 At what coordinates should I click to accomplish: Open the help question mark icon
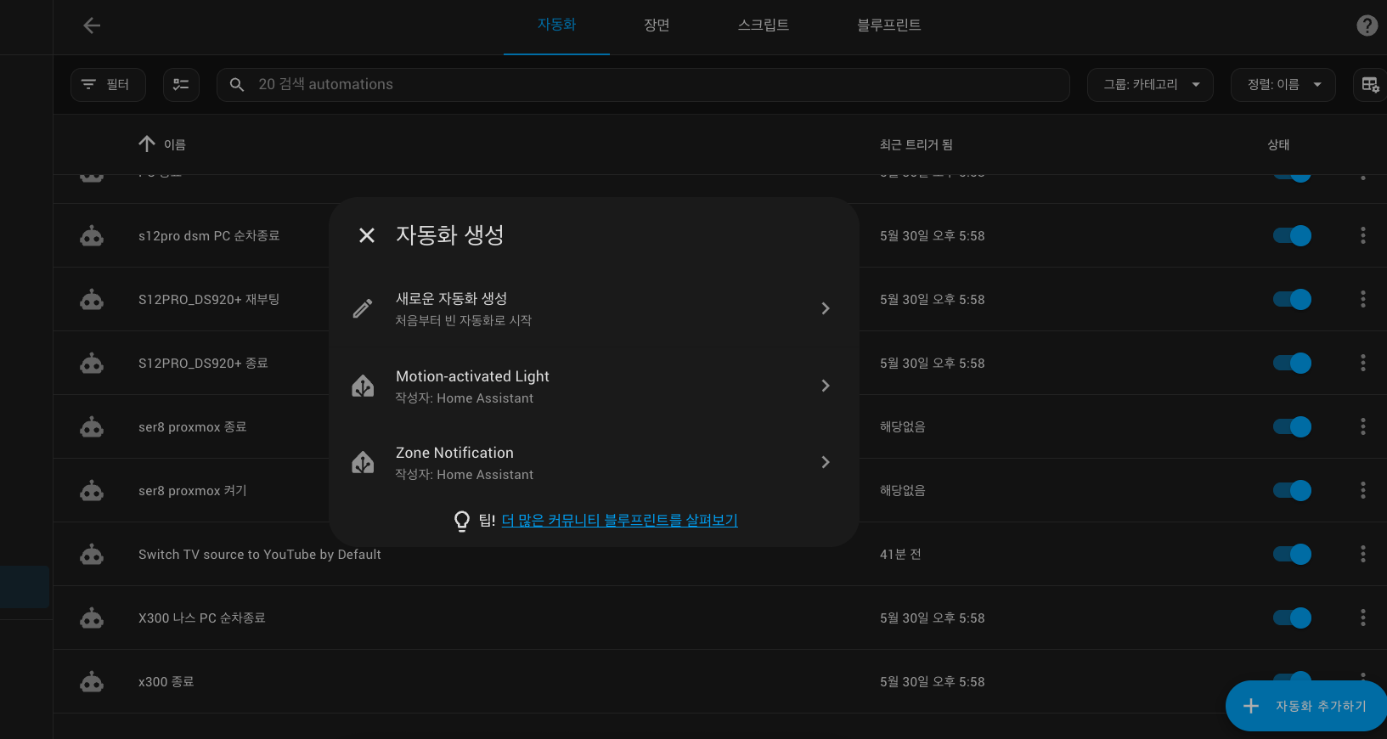1367,25
